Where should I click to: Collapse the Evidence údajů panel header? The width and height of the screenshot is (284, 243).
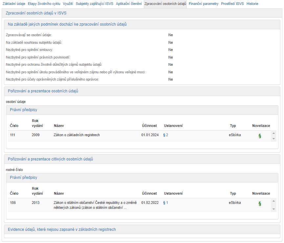[x=62, y=229]
